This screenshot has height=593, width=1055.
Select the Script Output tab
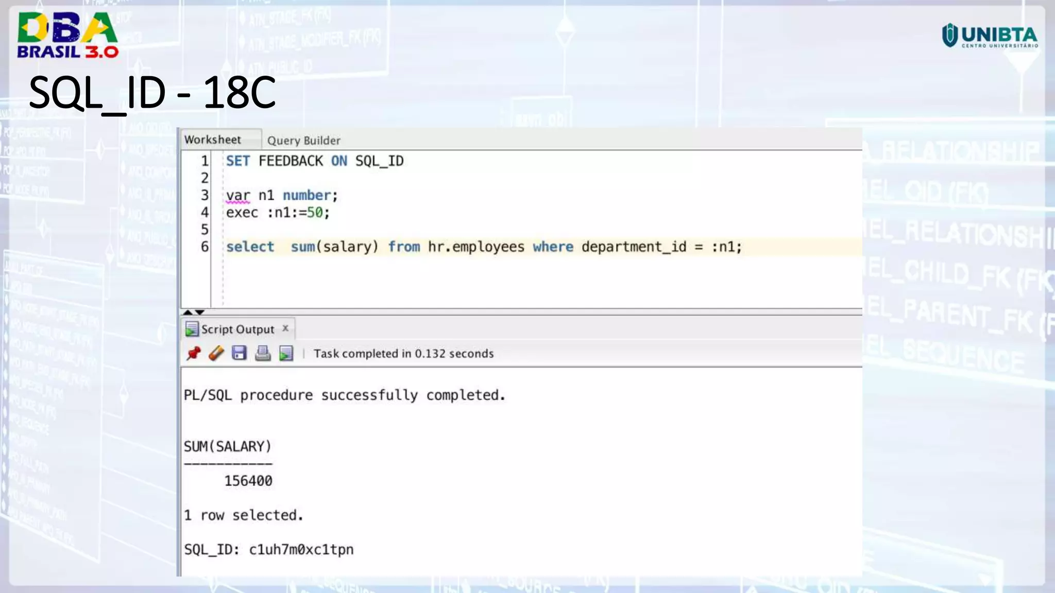(x=237, y=329)
